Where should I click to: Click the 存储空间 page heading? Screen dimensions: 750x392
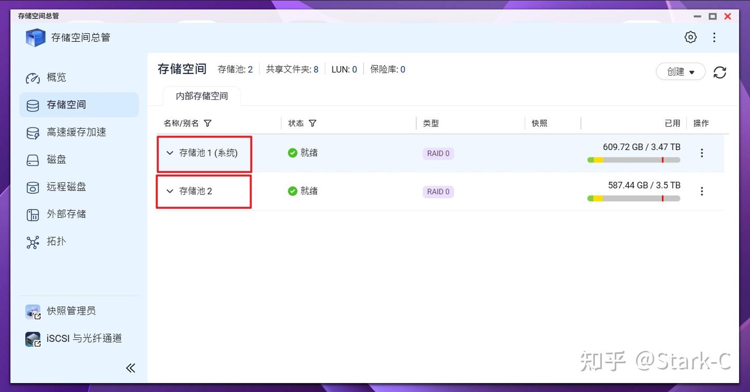pos(182,69)
